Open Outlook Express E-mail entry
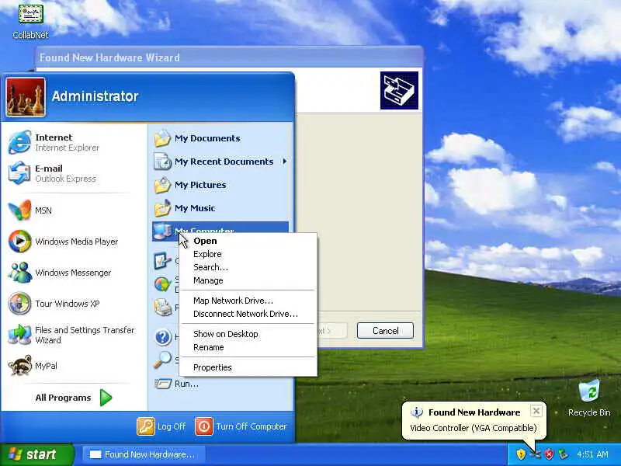Viewport: 621px width, 466px height. (73, 173)
